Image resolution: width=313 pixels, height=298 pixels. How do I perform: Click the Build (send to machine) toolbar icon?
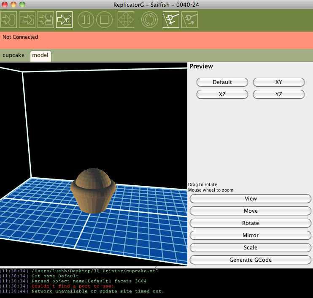pyautogui.click(x=8, y=19)
